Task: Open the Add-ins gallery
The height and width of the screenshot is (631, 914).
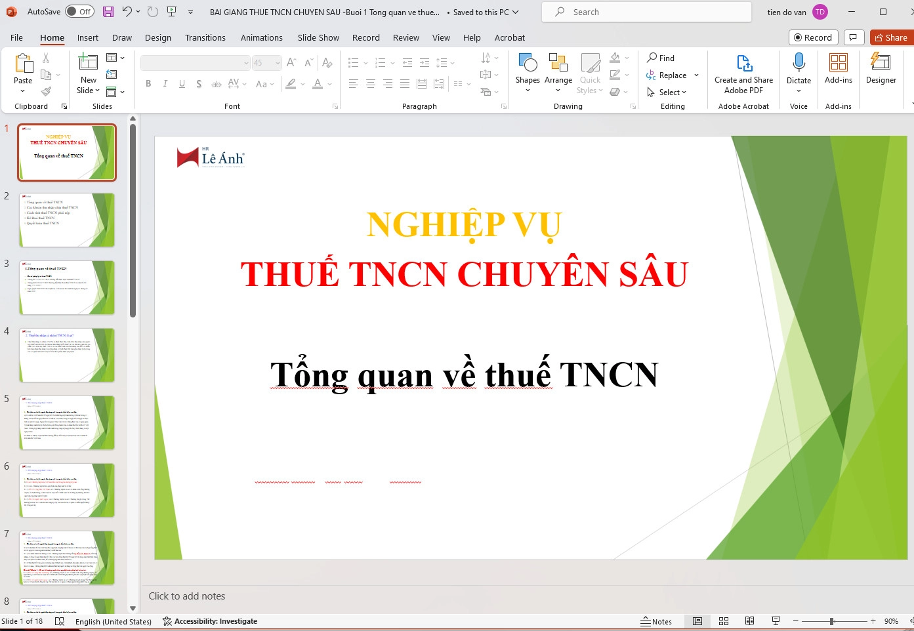Action: tap(838, 69)
